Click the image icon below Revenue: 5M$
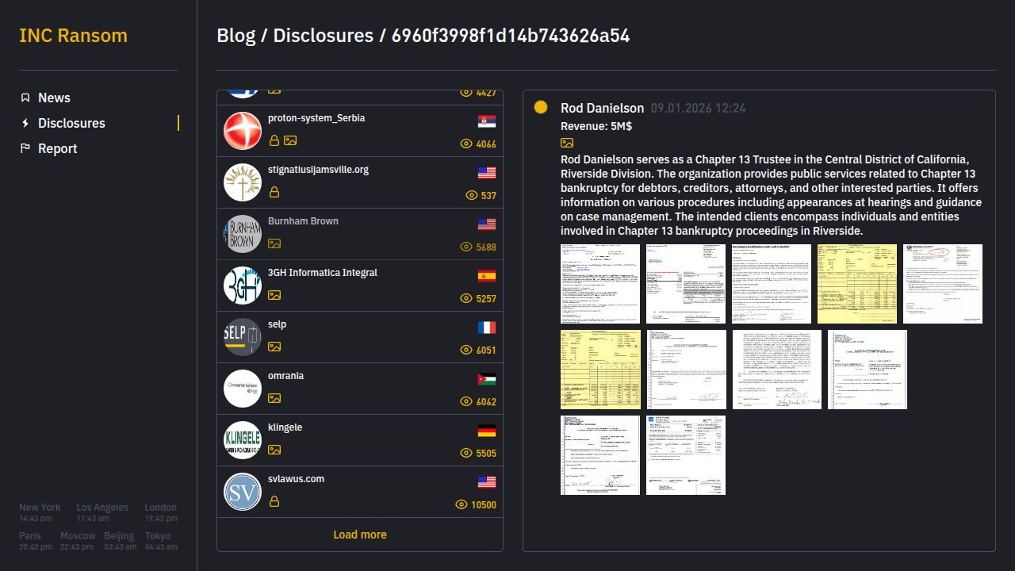The image size is (1015, 571). [x=567, y=143]
